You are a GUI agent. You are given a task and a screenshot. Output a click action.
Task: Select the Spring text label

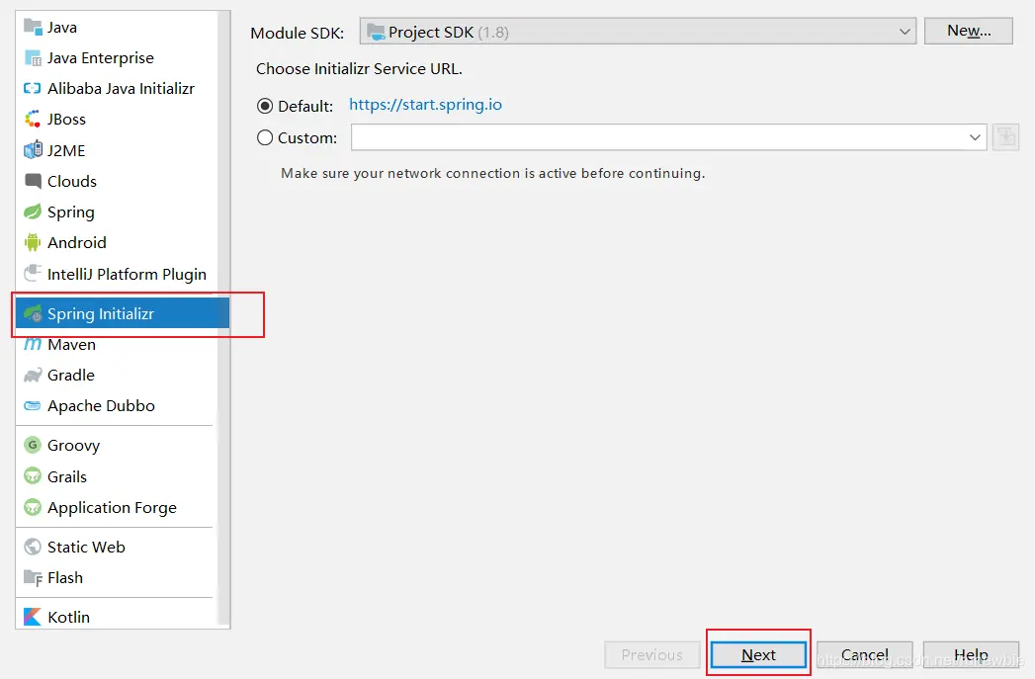point(70,212)
